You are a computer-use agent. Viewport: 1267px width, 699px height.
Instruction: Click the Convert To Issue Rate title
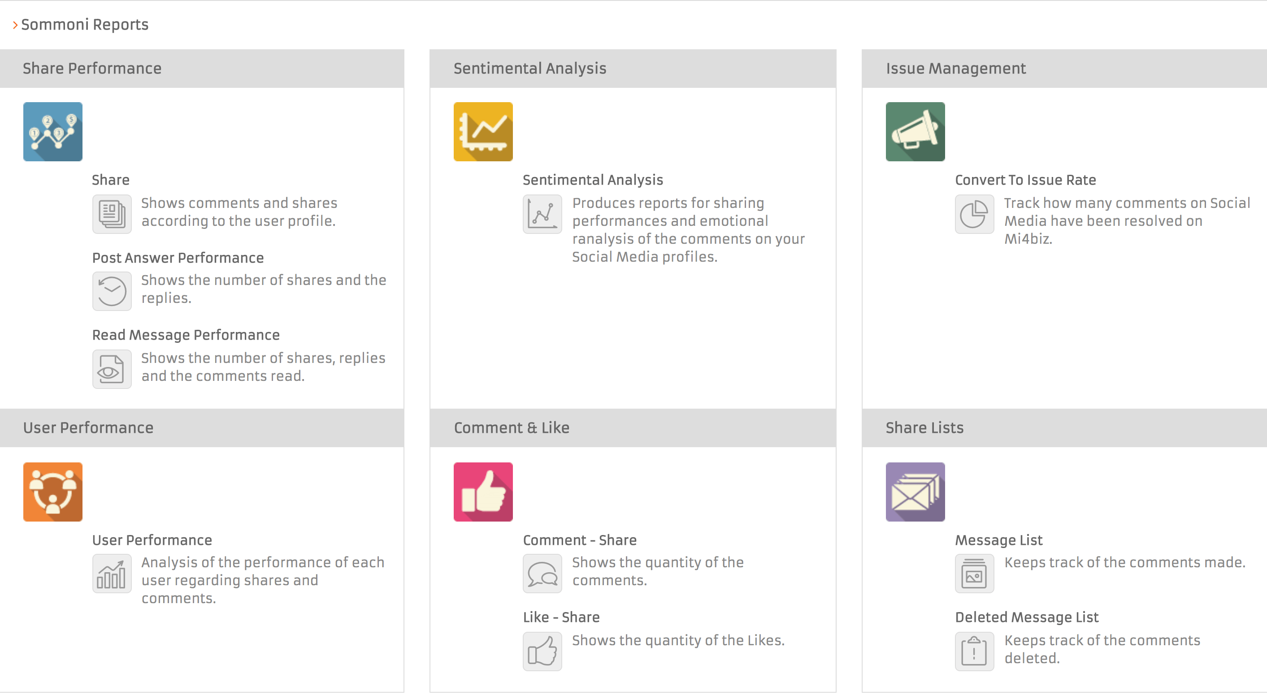click(x=1025, y=180)
